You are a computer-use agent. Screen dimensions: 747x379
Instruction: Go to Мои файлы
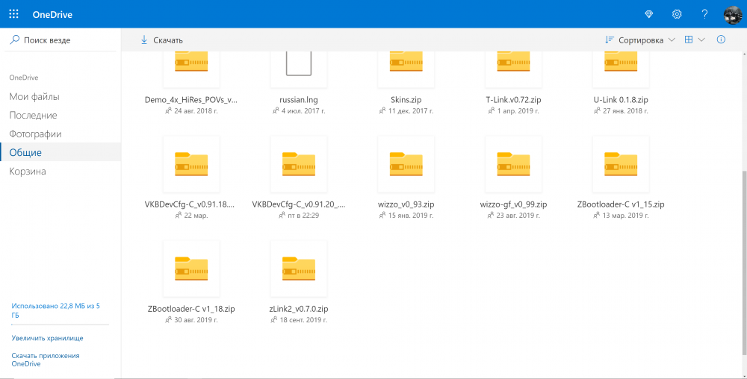tap(34, 96)
